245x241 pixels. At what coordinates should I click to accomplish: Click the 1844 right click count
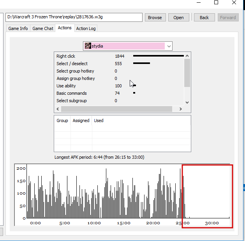pyautogui.click(x=120, y=56)
